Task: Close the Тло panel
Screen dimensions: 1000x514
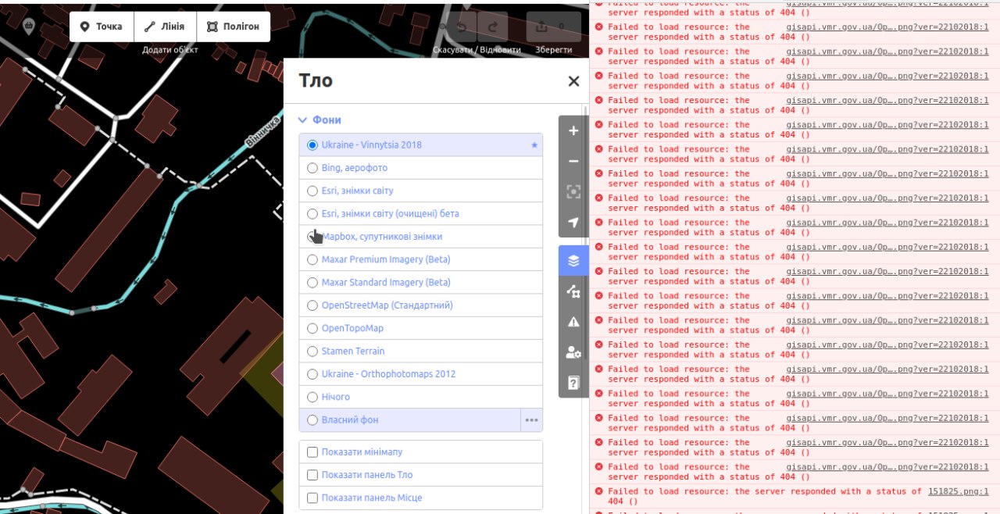Action: click(573, 81)
